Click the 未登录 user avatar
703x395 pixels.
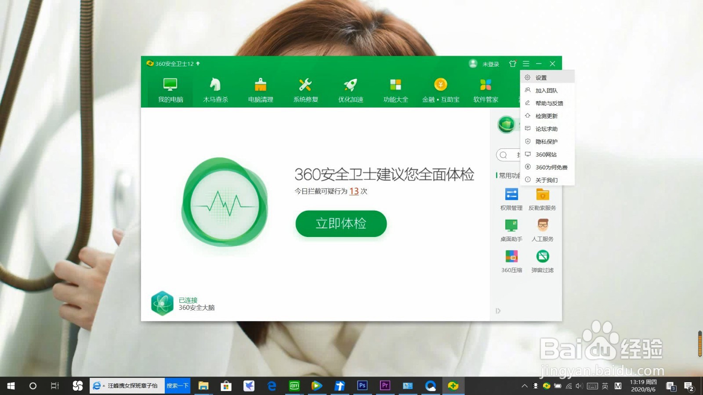tap(473, 64)
